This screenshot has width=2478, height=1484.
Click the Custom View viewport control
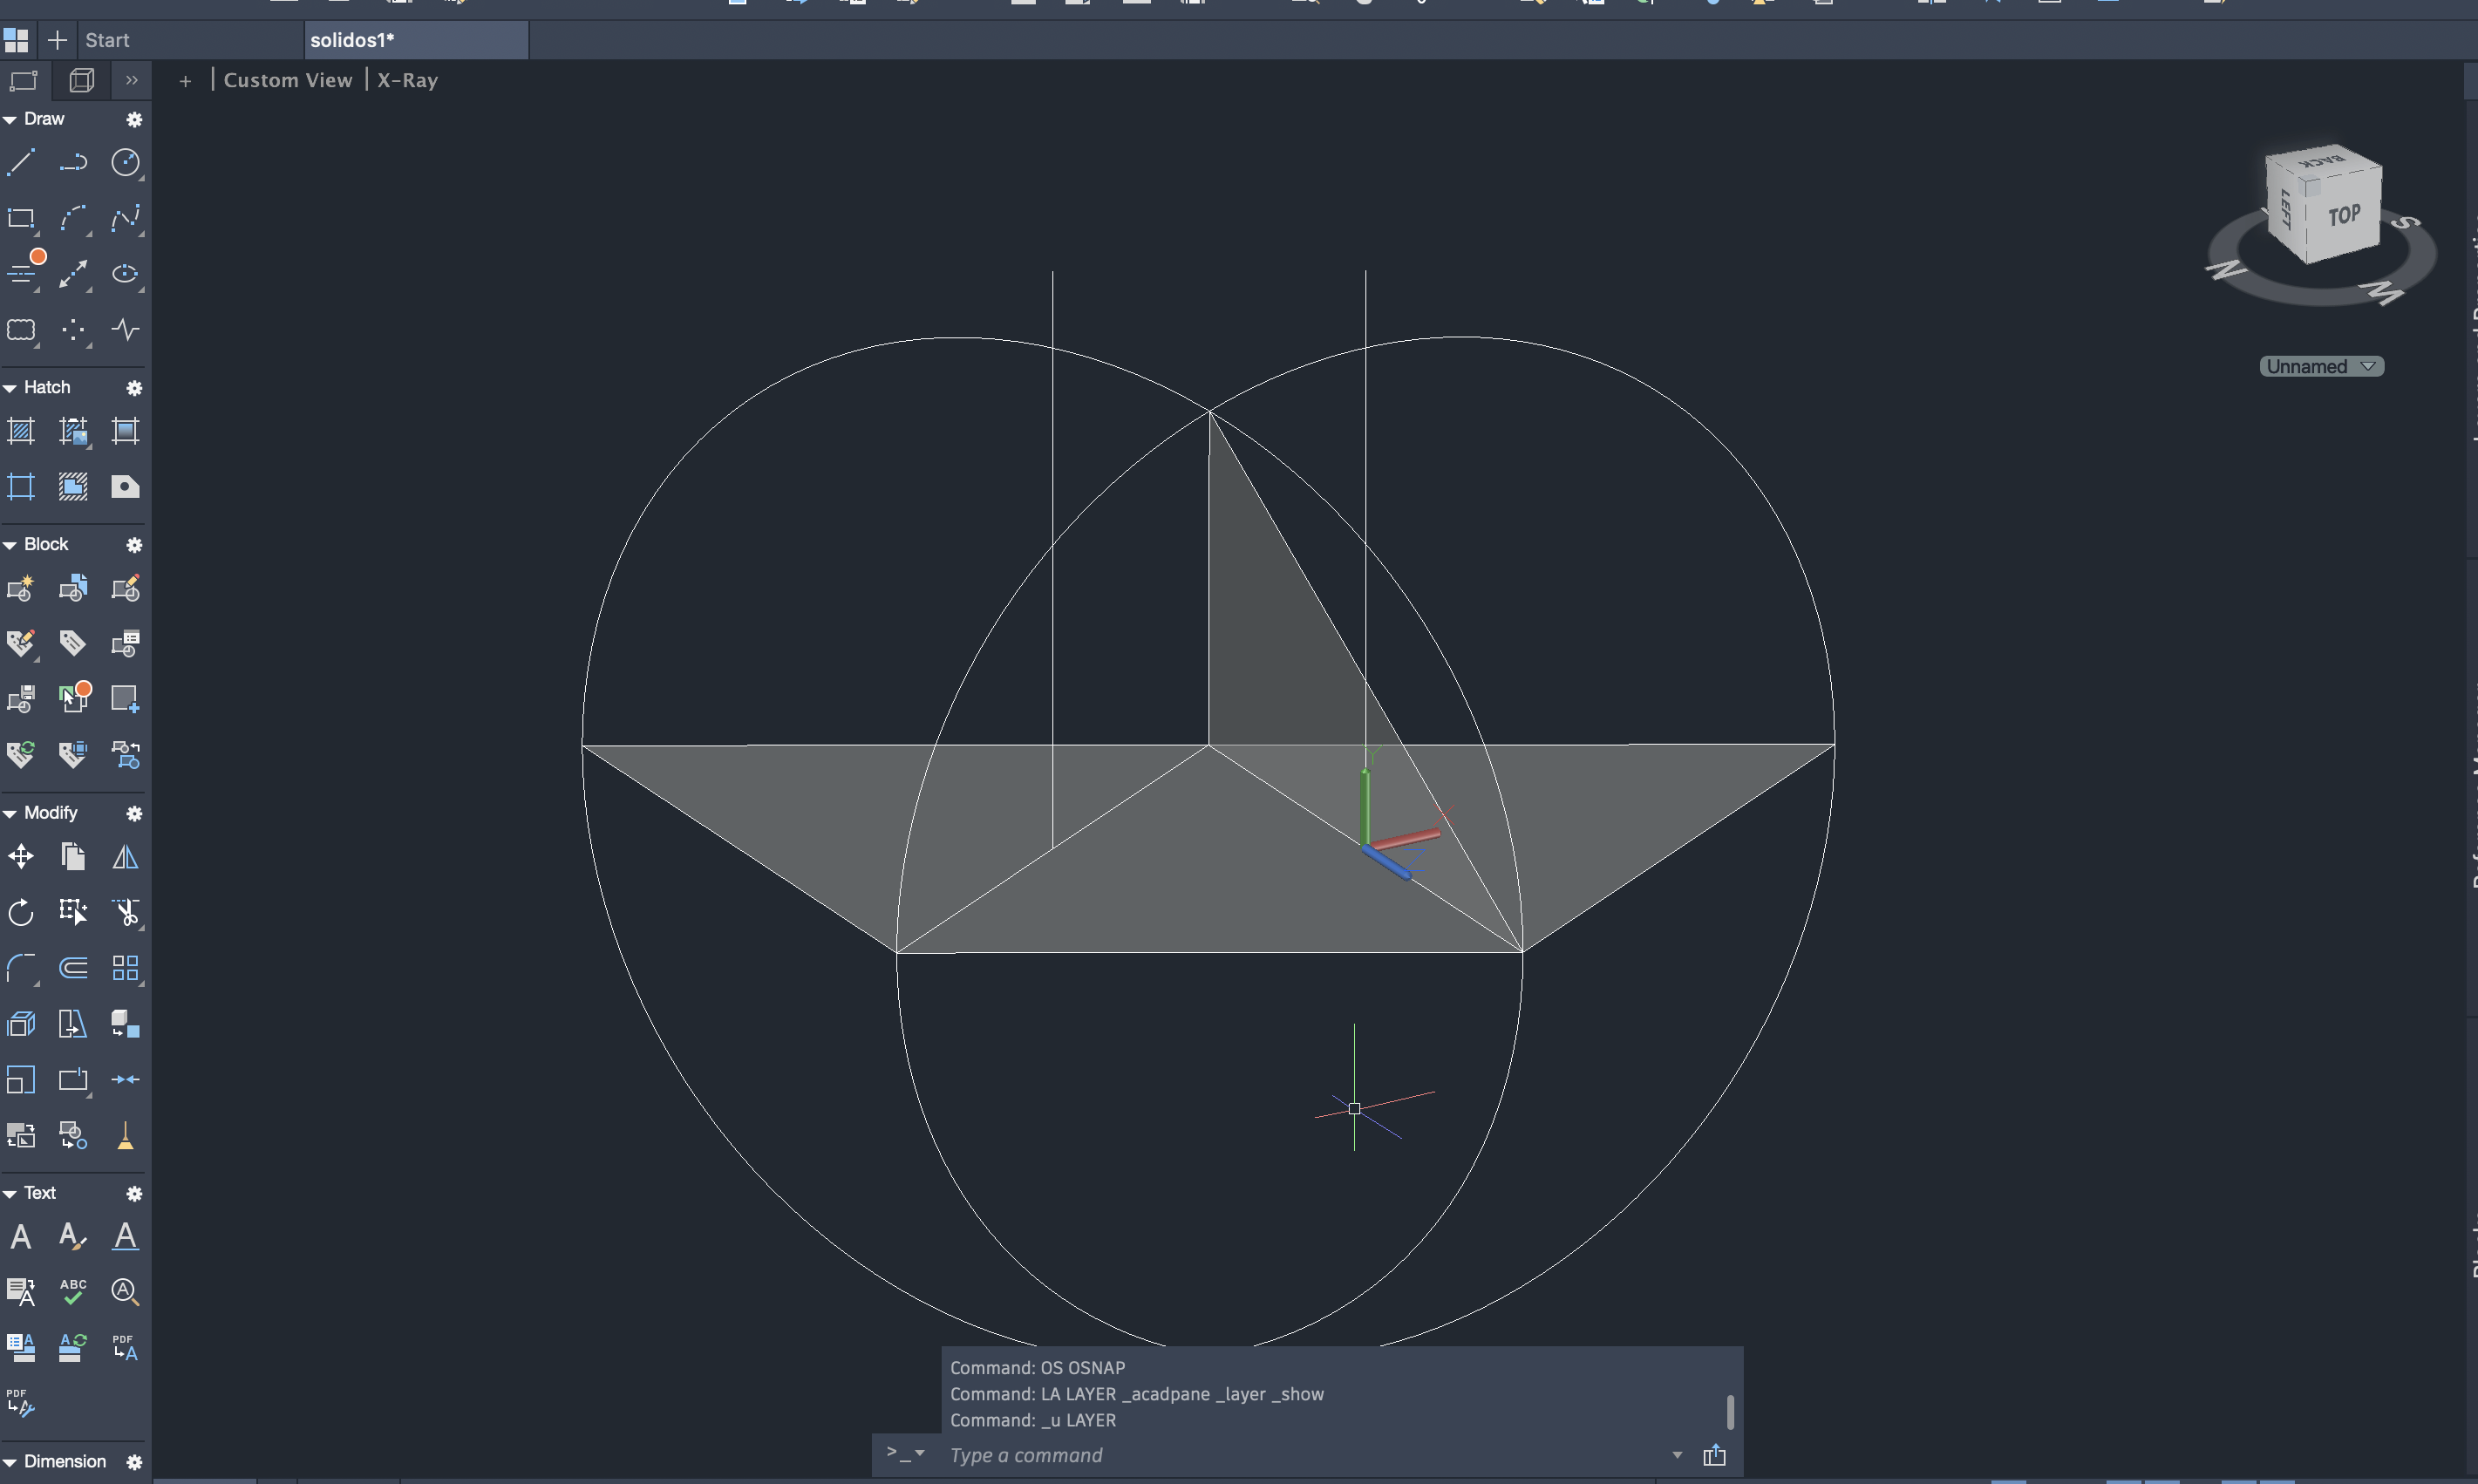288,80
